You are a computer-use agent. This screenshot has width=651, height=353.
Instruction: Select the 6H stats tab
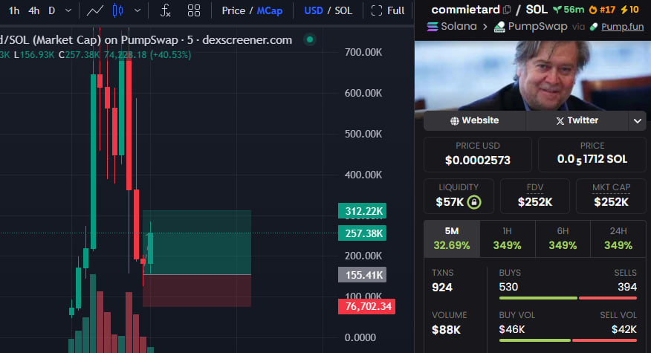tap(563, 239)
